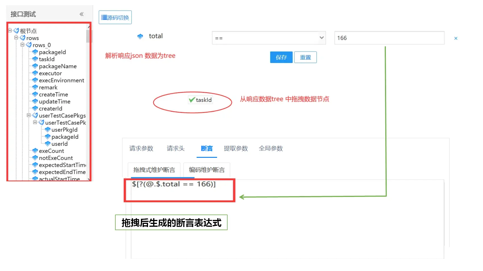Click the 保存 button
The image size is (483, 271).
tap(281, 57)
